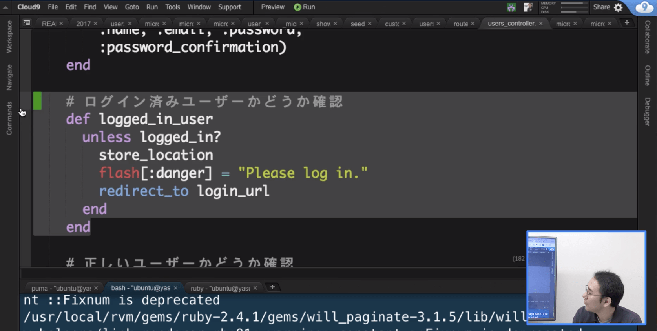Close the users_controller editor tab

(541, 24)
